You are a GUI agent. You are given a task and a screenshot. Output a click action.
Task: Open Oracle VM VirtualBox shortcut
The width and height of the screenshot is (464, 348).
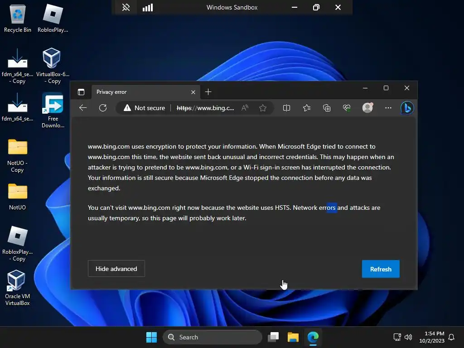pyautogui.click(x=18, y=288)
